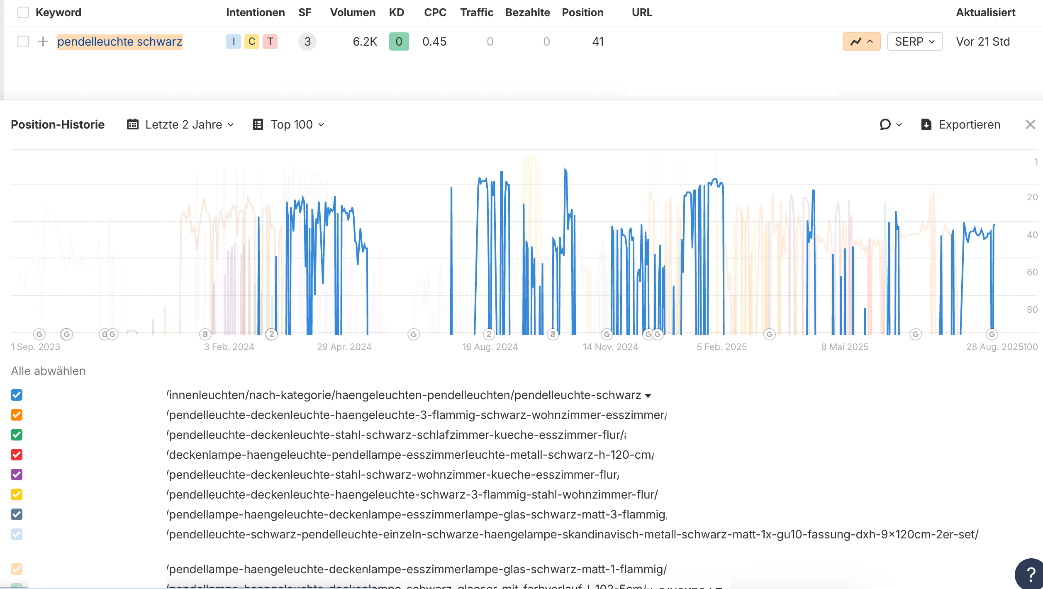This screenshot has height=589, width=1043.
Task: Disable the green checkbox for pendelleuchte-deckenleuchte-stahl-schwarz URL
Action: [16, 435]
